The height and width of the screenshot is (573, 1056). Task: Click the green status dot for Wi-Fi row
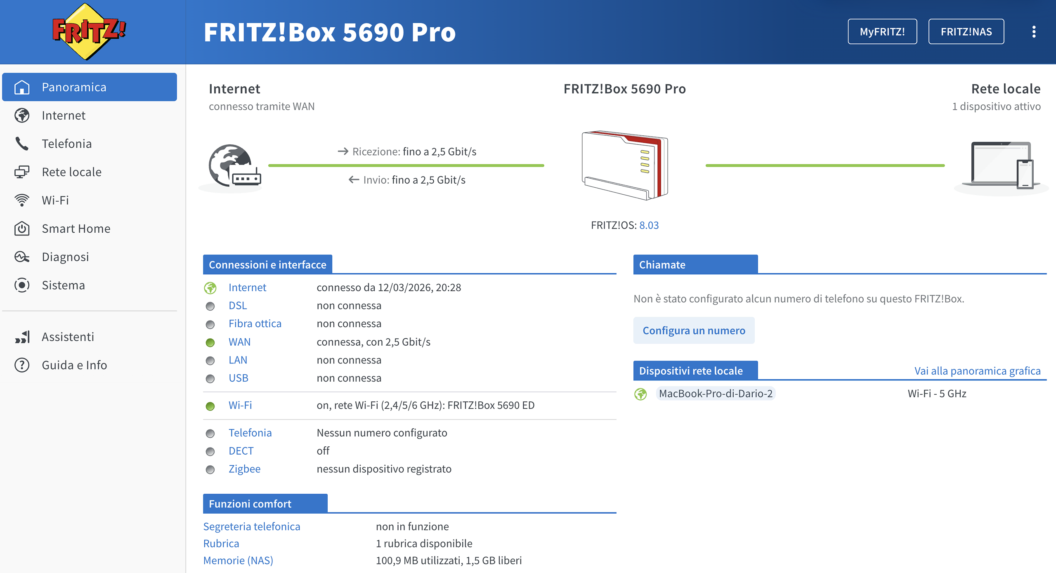point(210,406)
